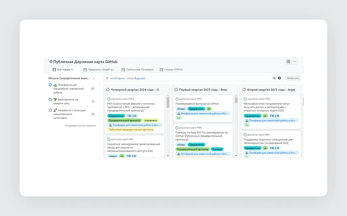This screenshot has width=347, height=216.
Task: Click the open issue icon of card #599
Action: click(109, 99)
